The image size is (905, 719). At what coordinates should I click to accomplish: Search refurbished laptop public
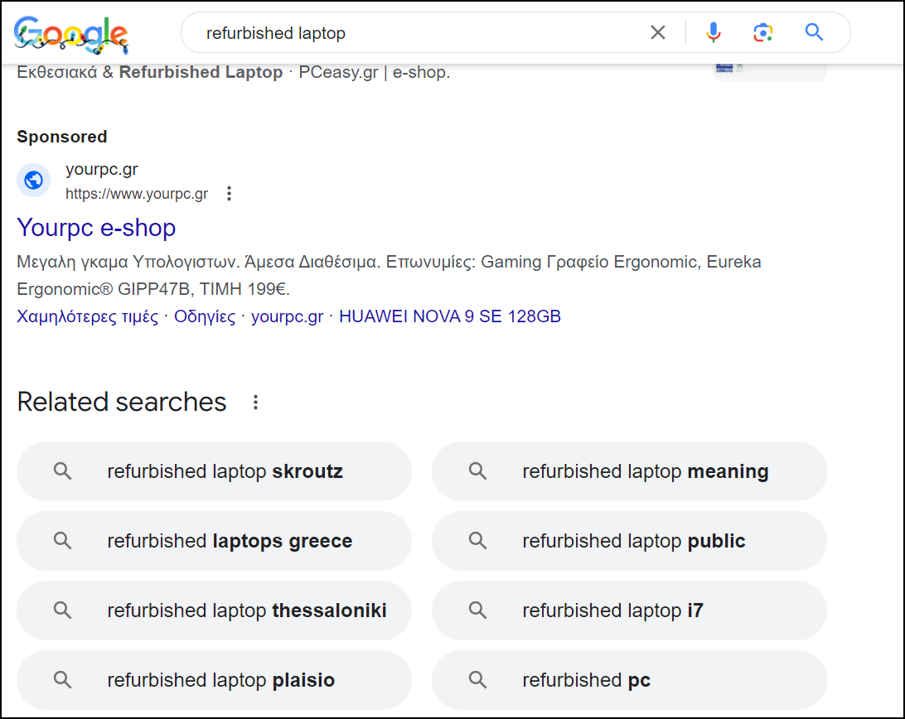(629, 541)
